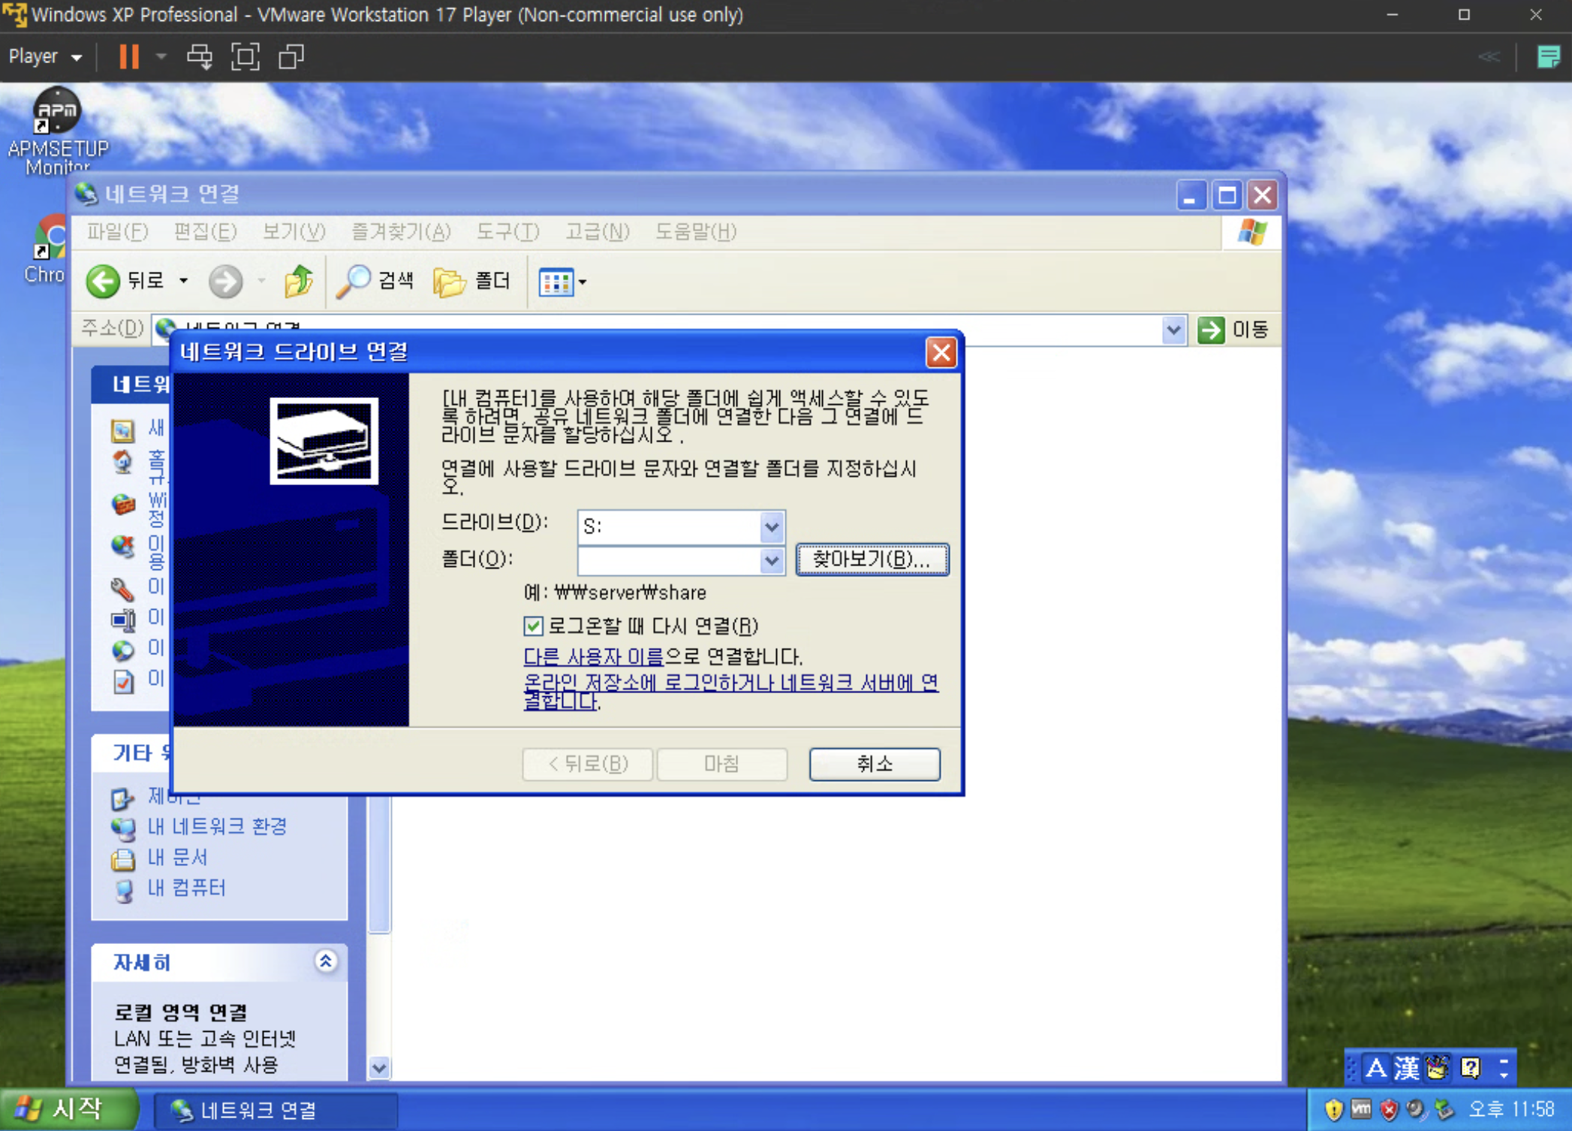
Task: Collapse the Details (자세히) panel chevron
Action: pos(326,961)
